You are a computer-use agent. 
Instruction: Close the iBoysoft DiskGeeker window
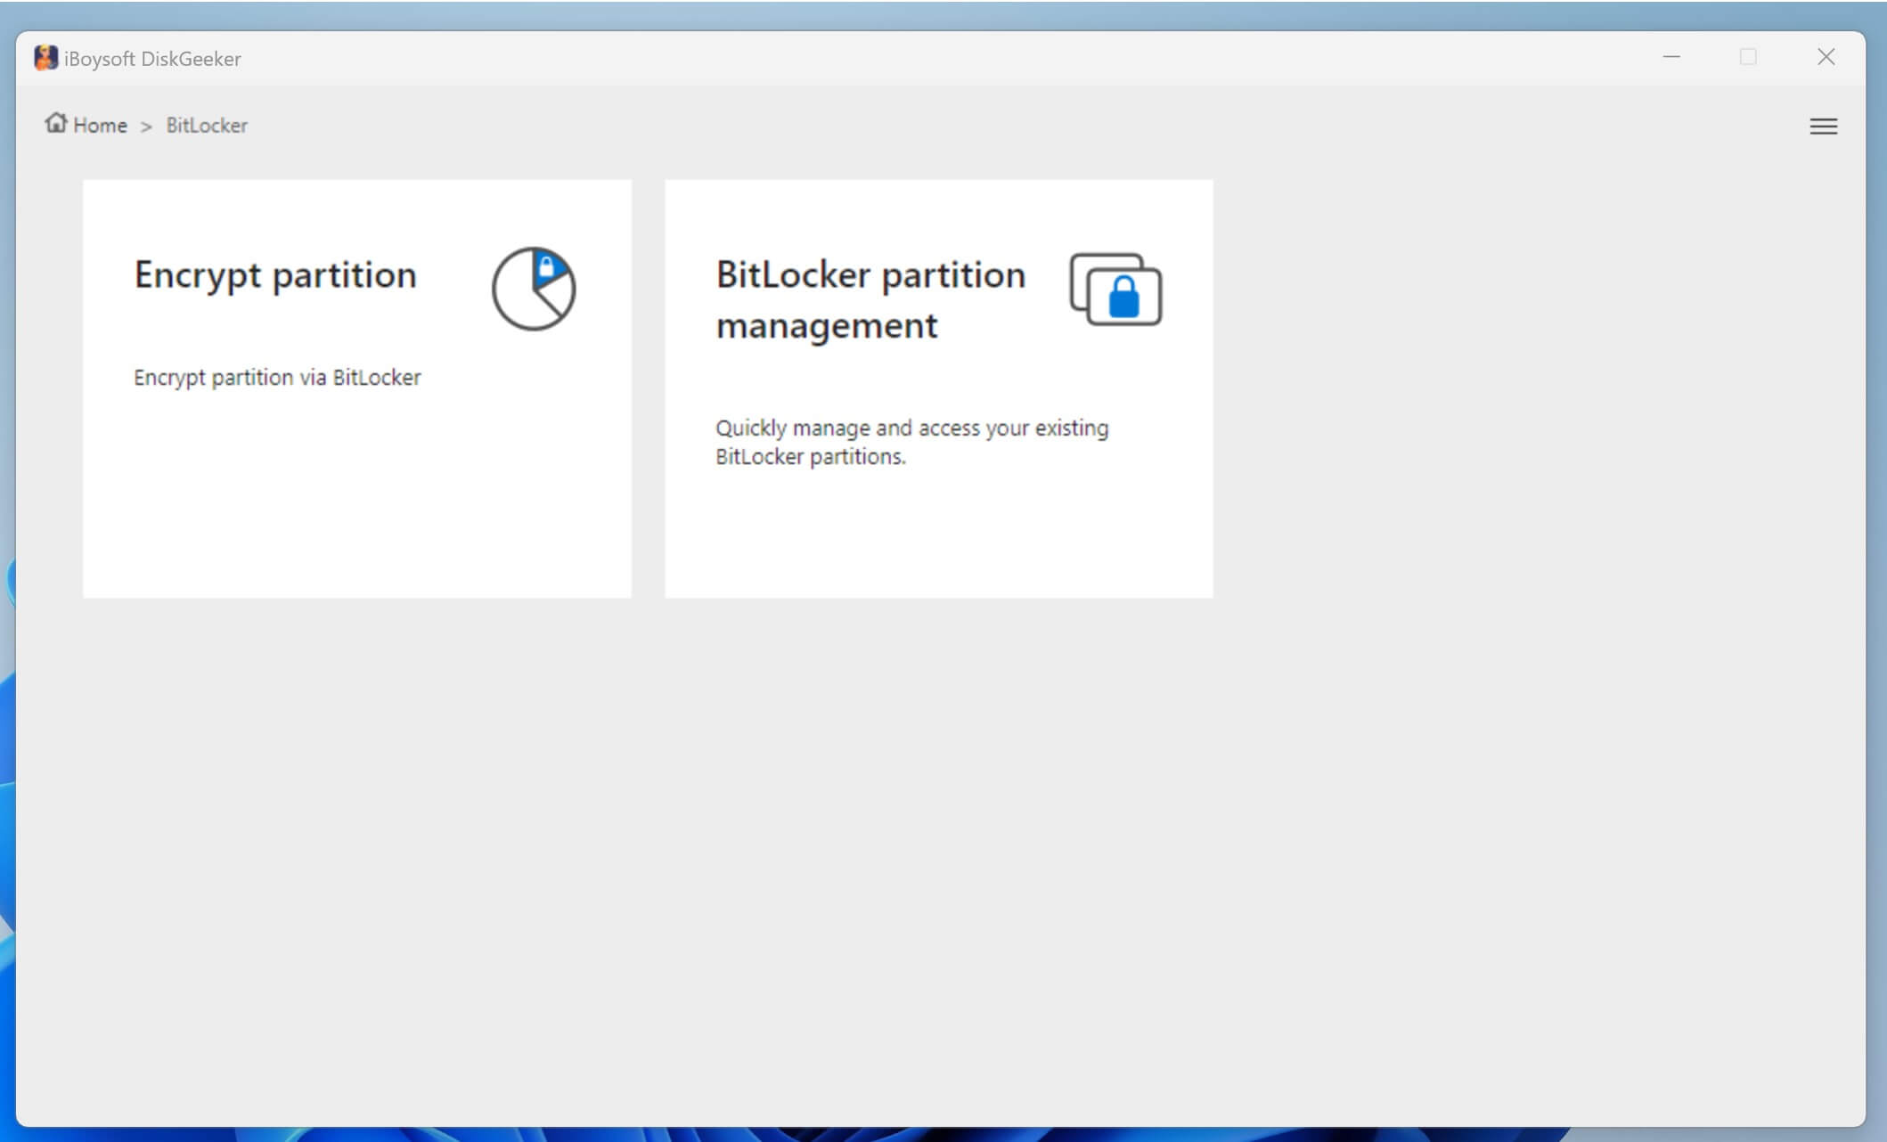1826,57
